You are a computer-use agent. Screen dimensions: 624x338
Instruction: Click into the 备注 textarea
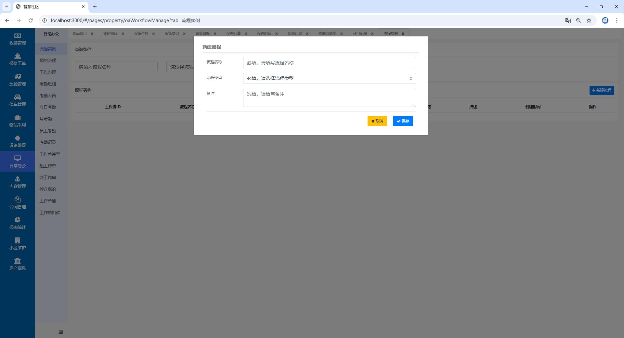click(329, 98)
